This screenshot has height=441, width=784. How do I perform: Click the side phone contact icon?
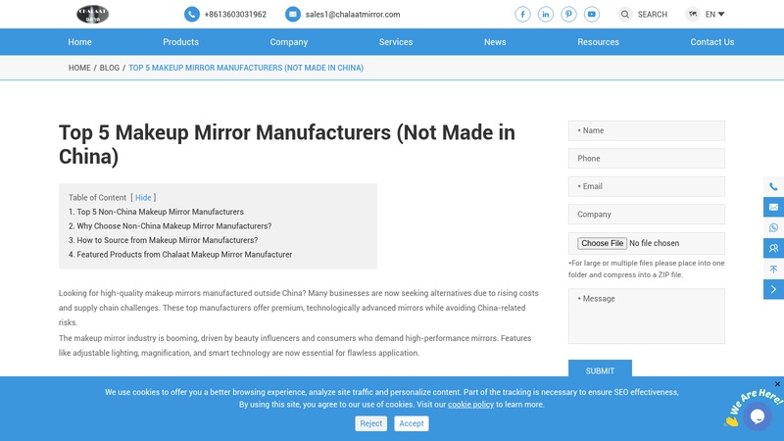point(773,186)
